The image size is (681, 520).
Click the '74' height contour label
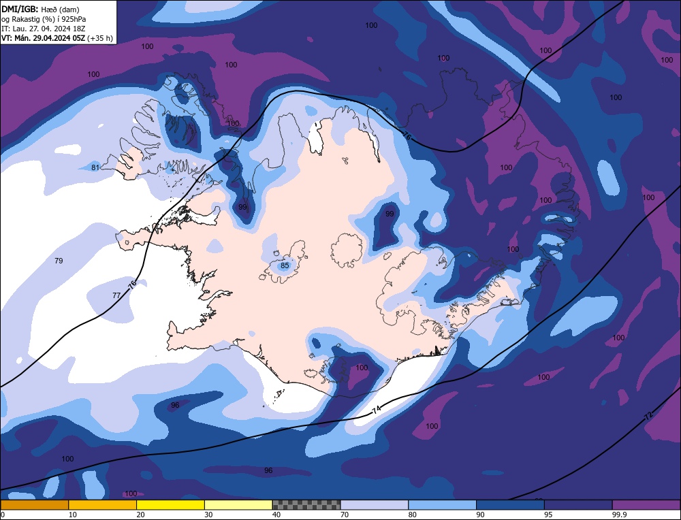pyautogui.click(x=377, y=409)
